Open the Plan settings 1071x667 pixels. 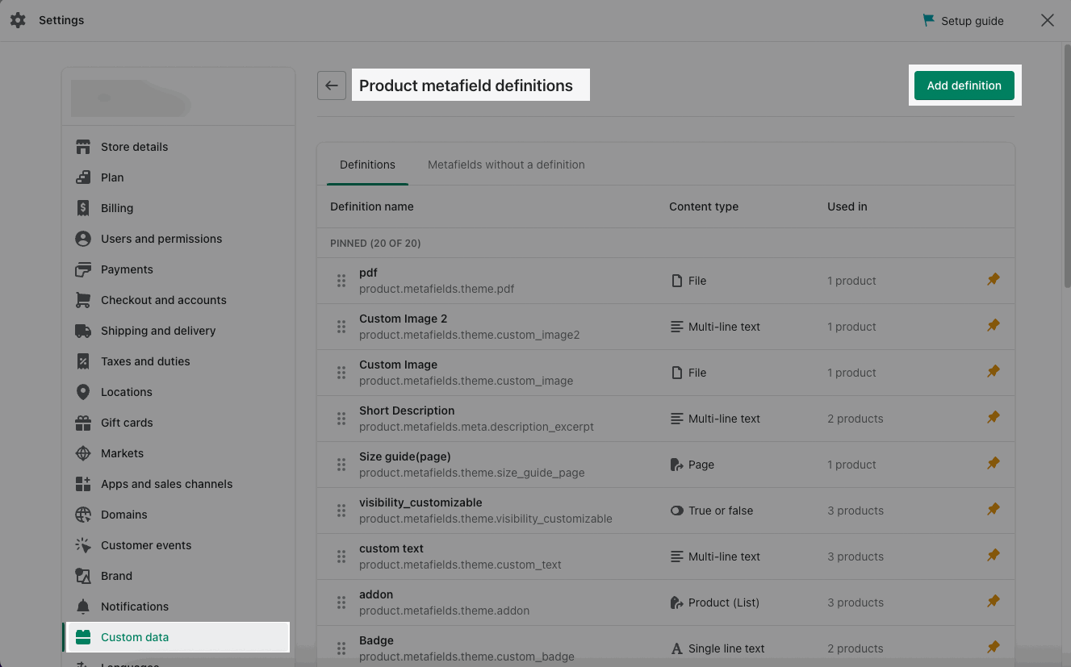point(178,177)
